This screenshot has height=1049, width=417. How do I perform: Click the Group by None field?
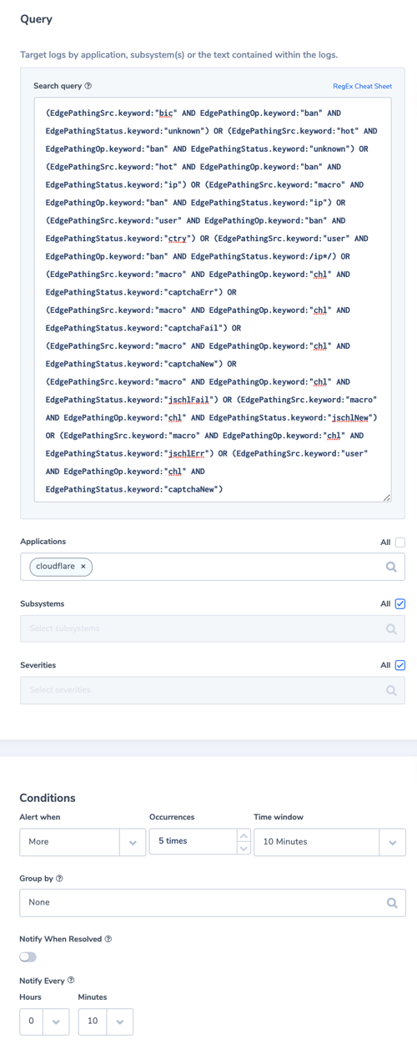click(213, 902)
